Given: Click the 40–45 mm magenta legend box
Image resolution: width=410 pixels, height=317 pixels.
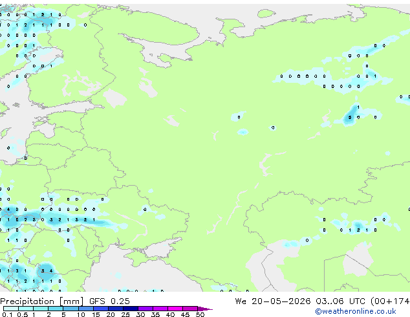Looking at the screenshot, I should [x=175, y=309].
